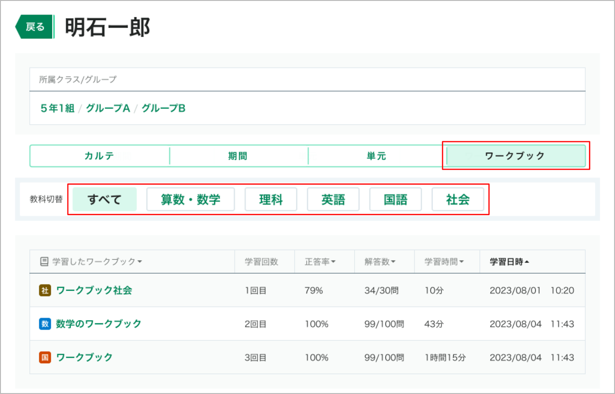The image size is (615, 394).
Task: Filter by 算数・数学 subject
Action: pos(191,199)
